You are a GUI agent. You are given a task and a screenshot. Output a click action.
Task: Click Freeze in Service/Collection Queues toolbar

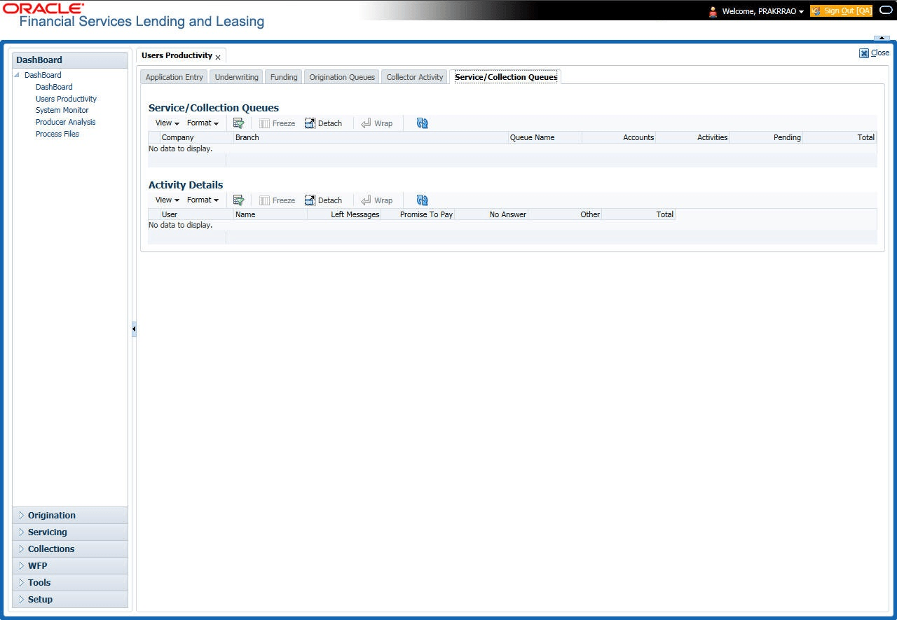[x=278, y=123]
